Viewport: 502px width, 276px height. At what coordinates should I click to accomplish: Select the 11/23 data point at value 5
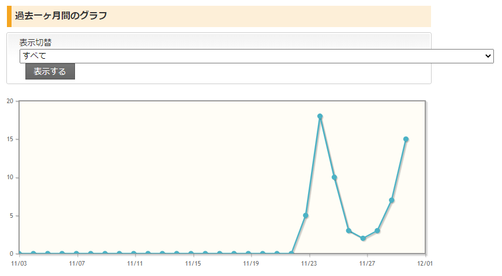pos(306,215)
